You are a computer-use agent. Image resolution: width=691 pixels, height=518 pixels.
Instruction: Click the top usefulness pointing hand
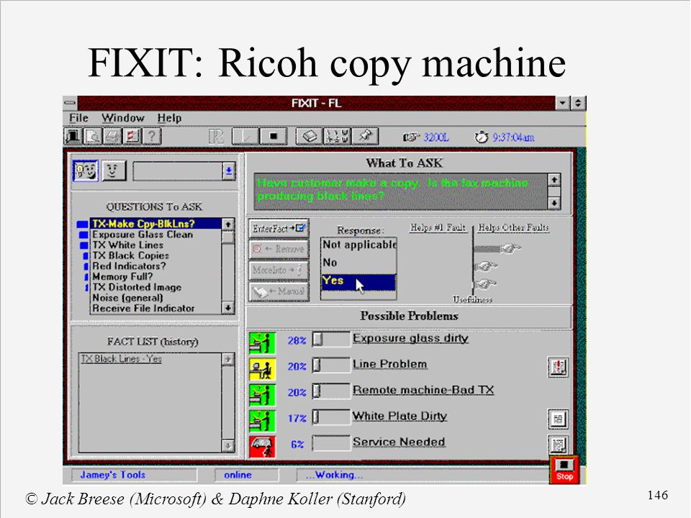(510, 248)
